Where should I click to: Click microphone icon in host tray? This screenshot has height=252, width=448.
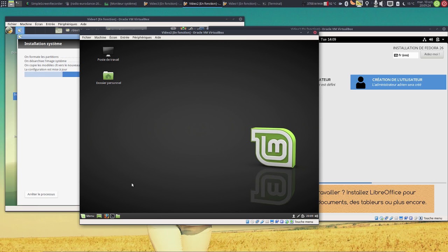(376, 3)
